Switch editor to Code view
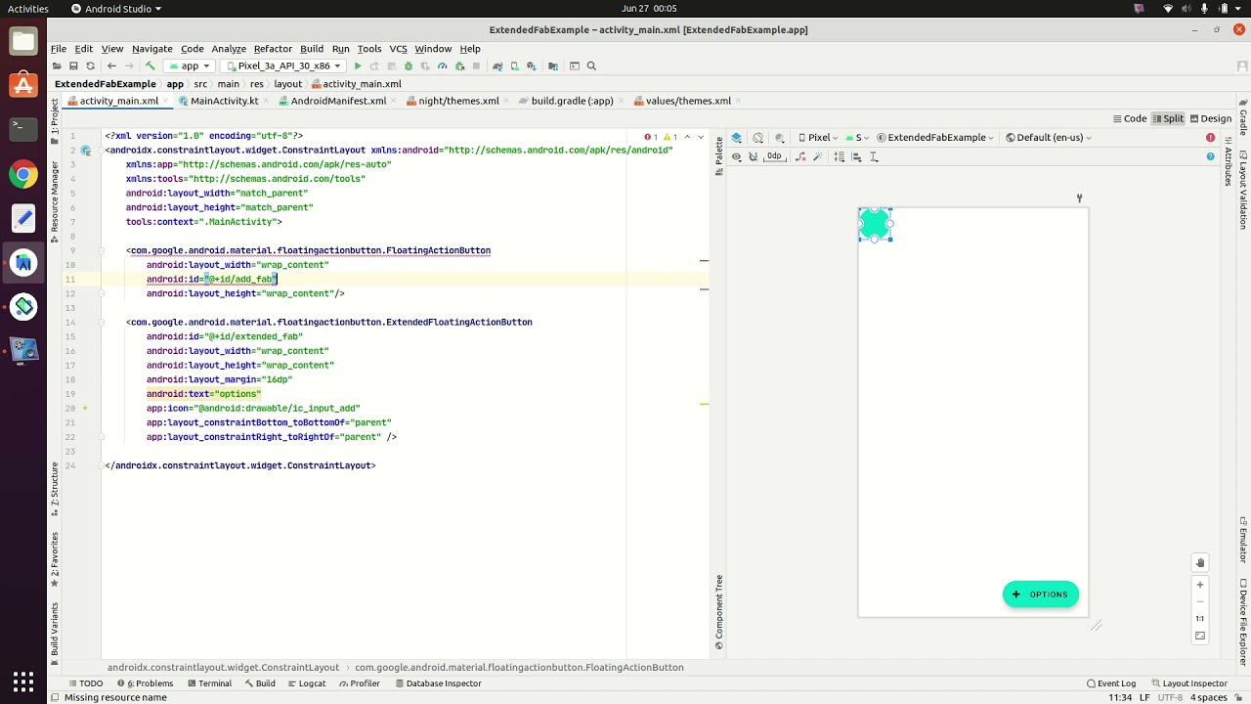The height and width of the screenshot is (704, 1251). point(1130,118)
